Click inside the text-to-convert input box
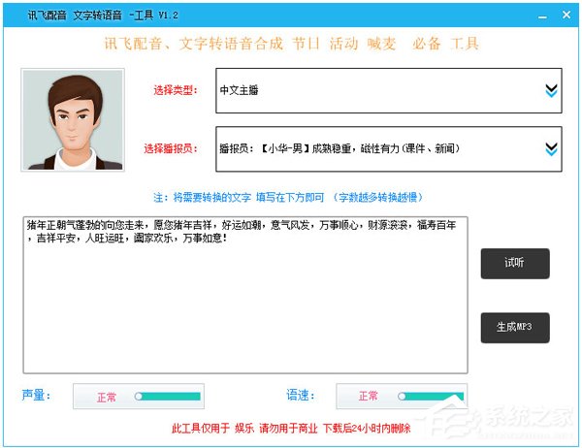The height and width of the screenshot is (448, 582). tap(245, 295)
